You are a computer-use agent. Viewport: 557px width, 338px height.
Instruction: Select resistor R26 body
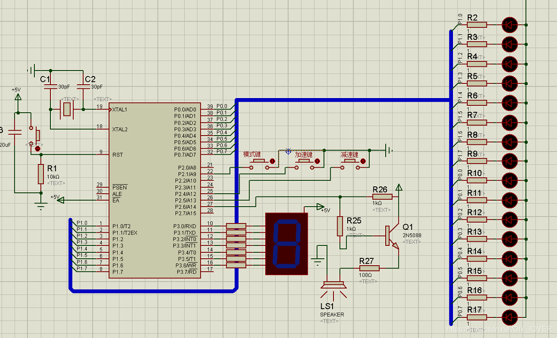382,196
